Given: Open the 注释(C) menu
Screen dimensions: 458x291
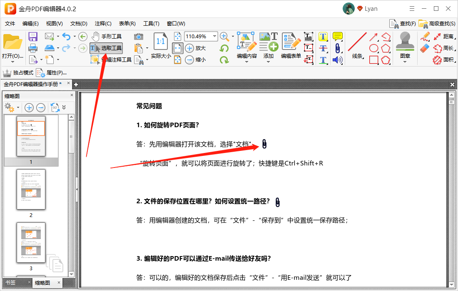Looking at the screenshot, I should tap(103, 24).
